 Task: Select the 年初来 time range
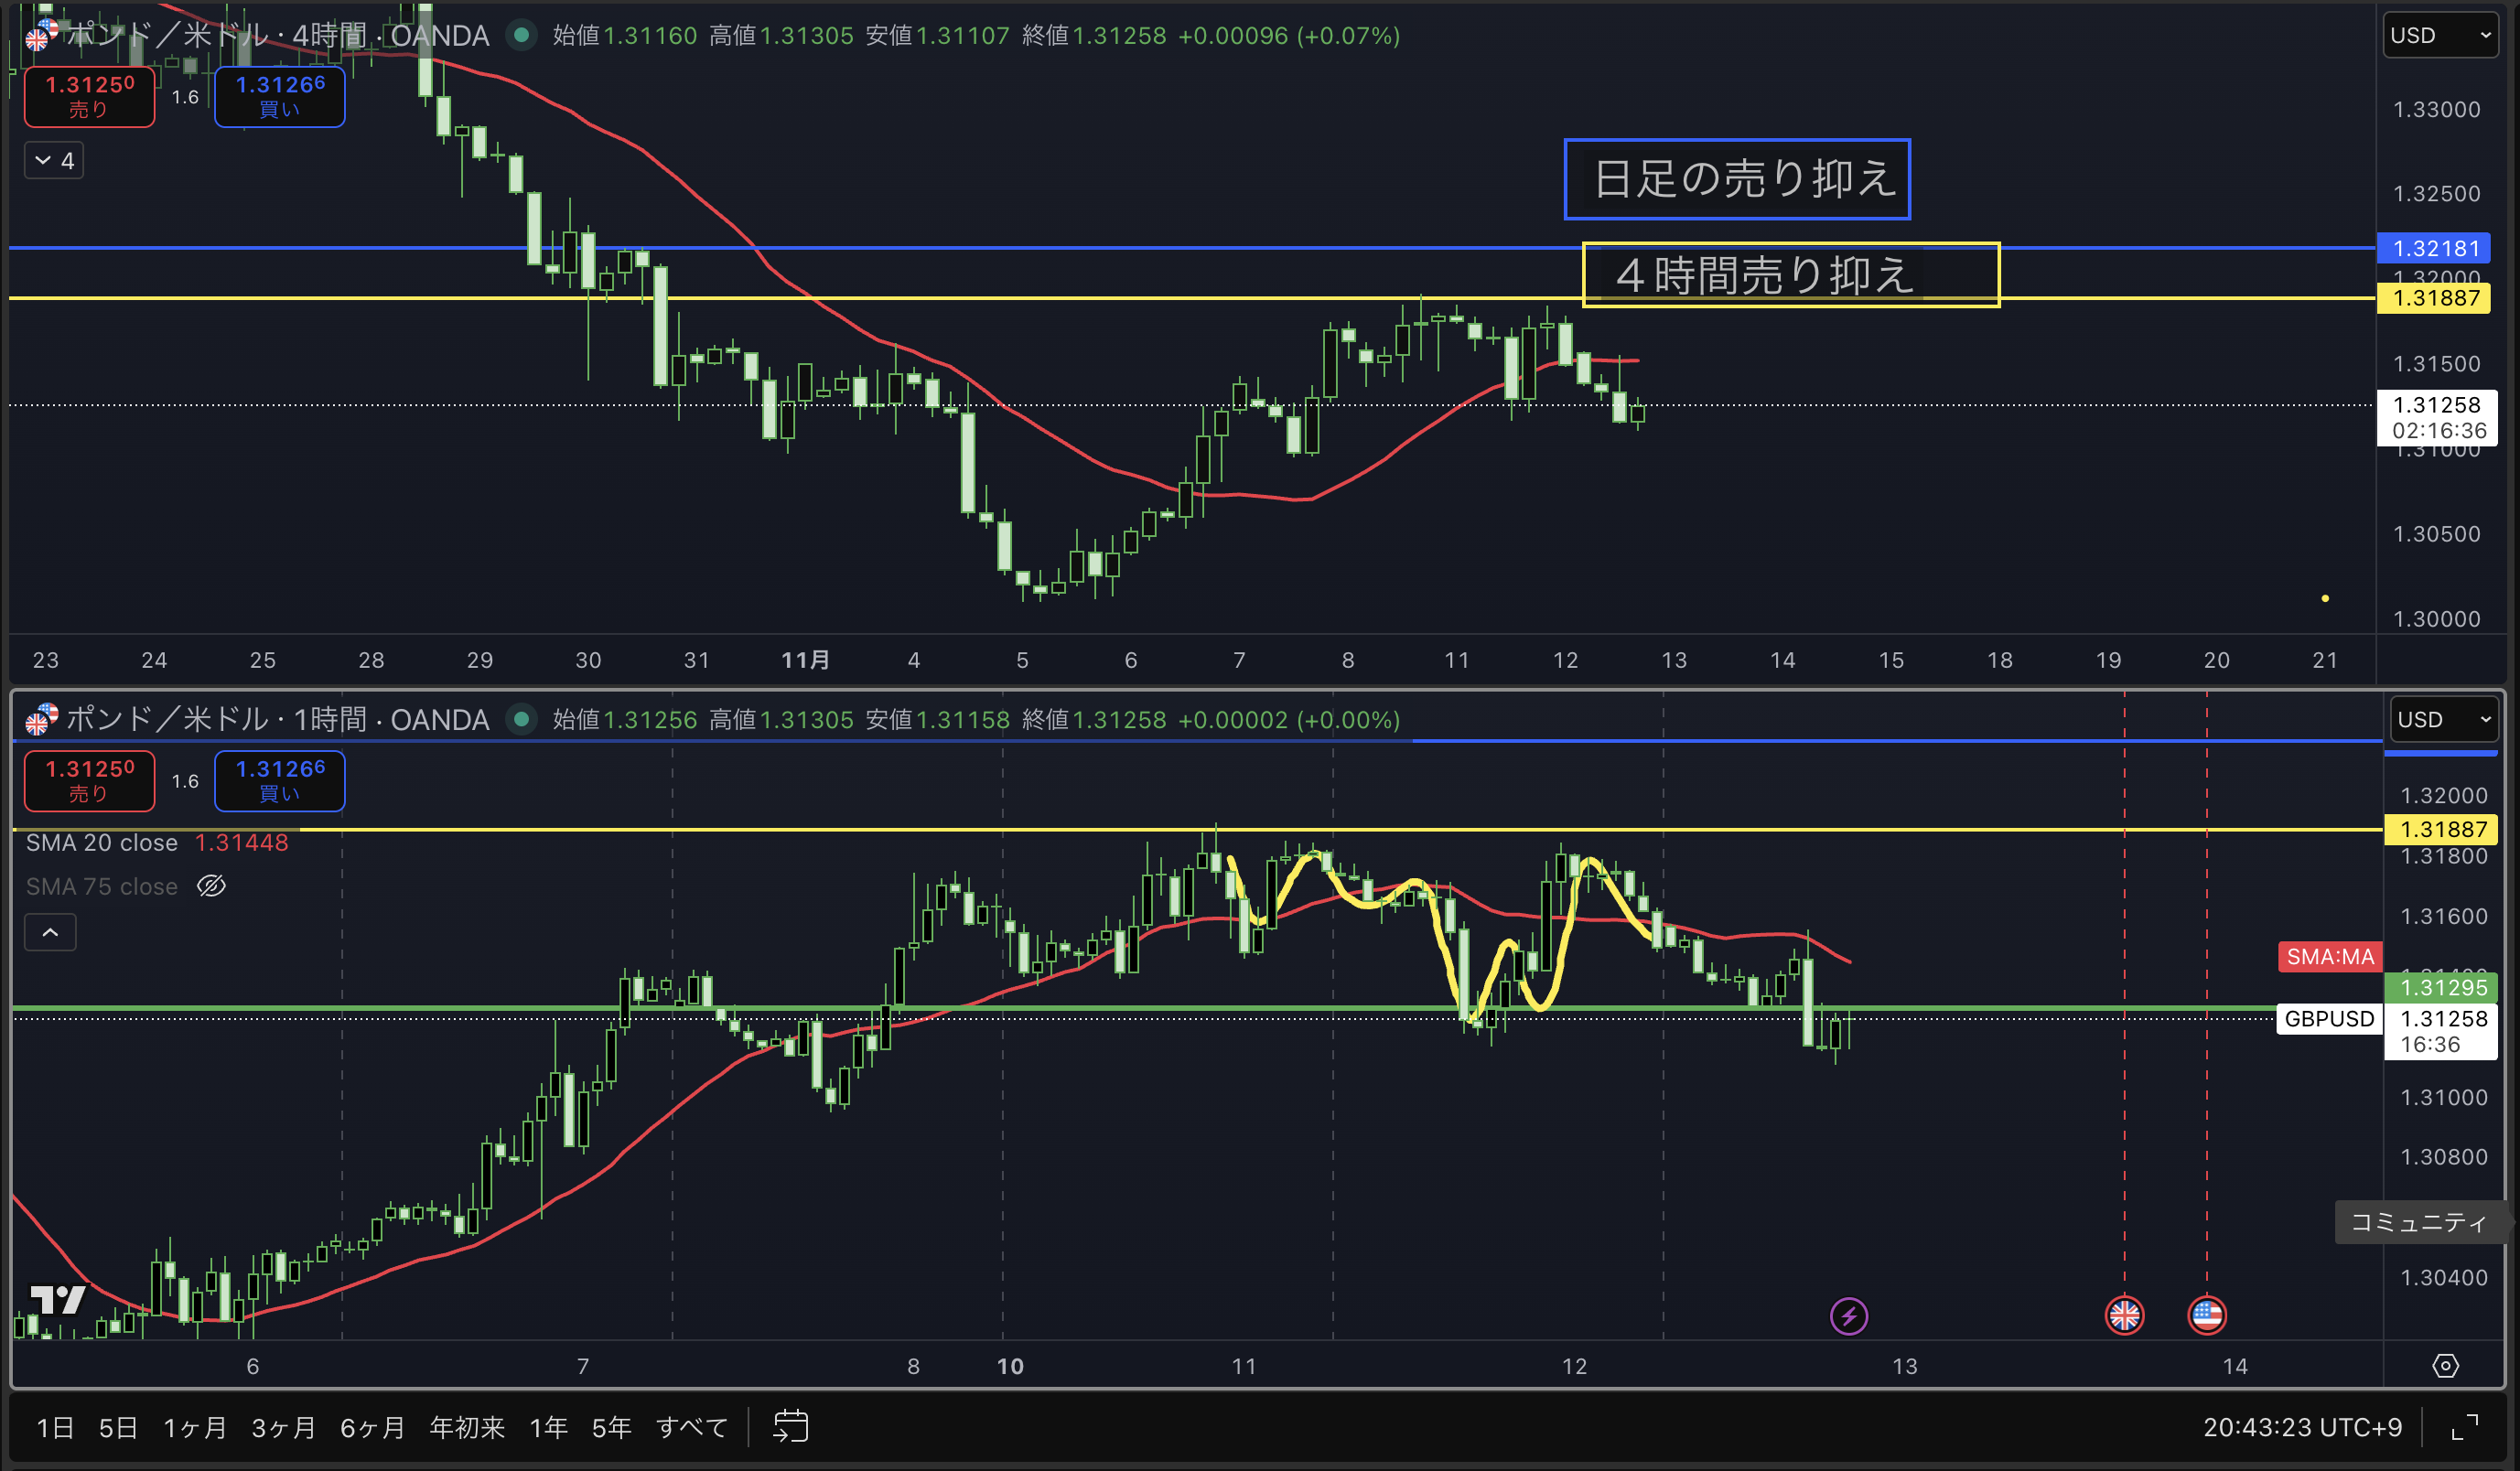click(x=466, y=1427)
